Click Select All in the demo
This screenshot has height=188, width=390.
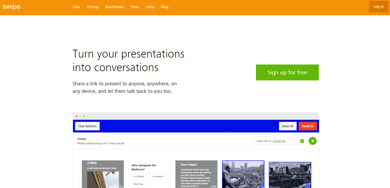288,126
